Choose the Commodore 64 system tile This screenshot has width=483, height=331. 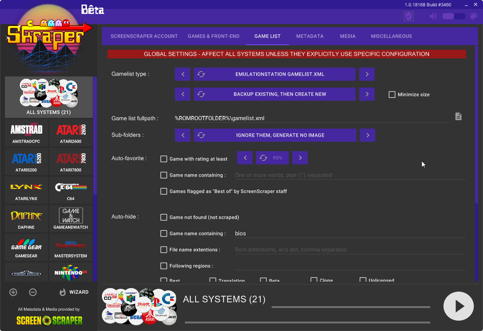pos(71,191)
